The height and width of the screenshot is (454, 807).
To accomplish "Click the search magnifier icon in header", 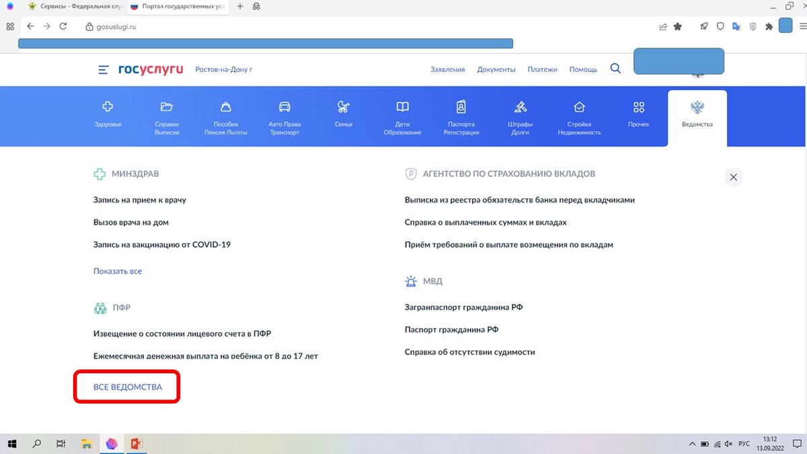I will pos(615,69).
